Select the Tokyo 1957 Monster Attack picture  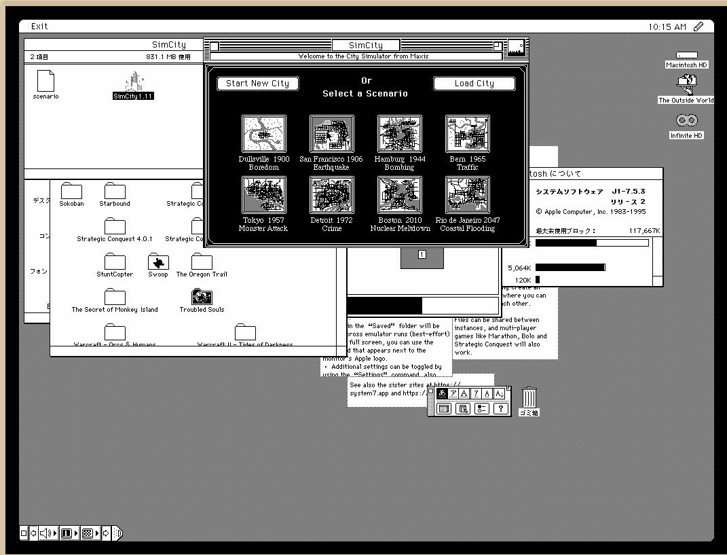tap(264, 195)
